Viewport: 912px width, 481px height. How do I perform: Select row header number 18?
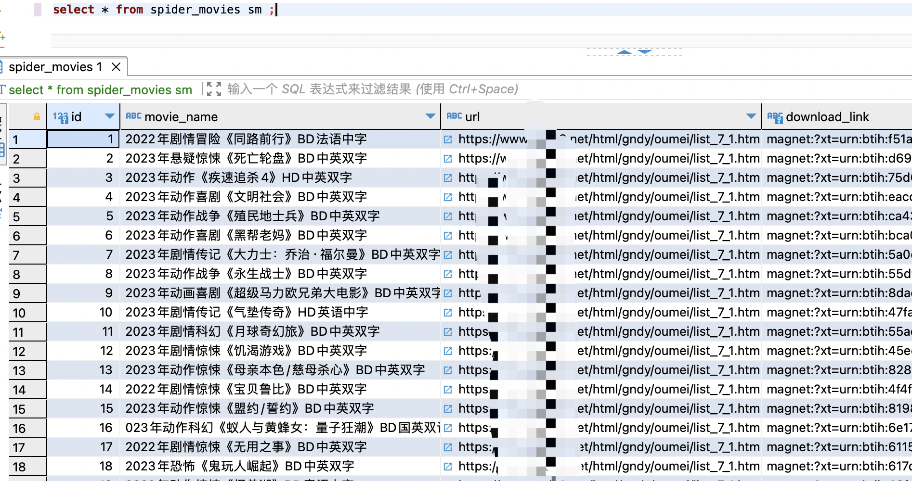click(27, 467)
